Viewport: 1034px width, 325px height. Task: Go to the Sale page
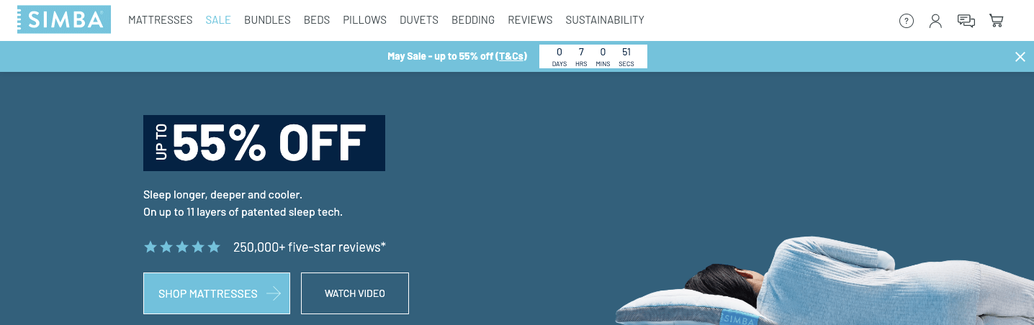point(218,20)
